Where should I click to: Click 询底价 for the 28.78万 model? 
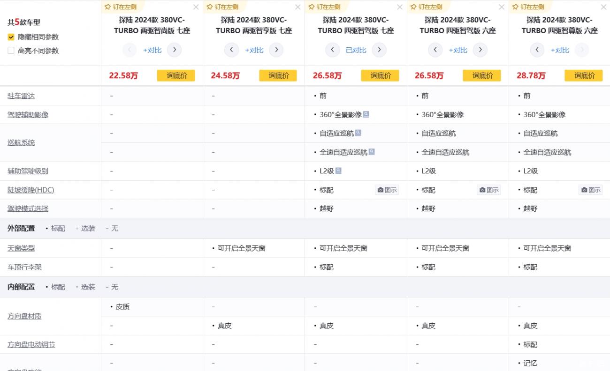click(584, 75)
